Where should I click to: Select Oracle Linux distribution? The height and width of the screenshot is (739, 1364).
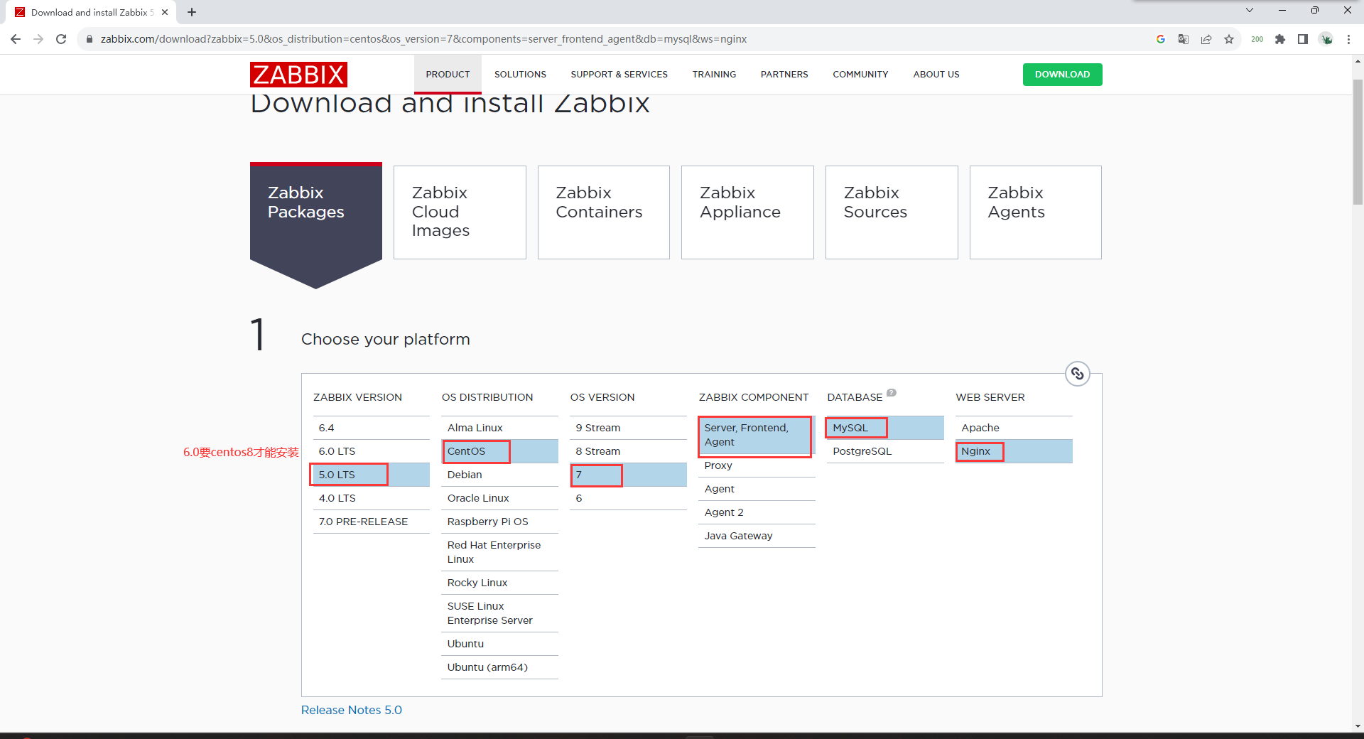[499, 498]
